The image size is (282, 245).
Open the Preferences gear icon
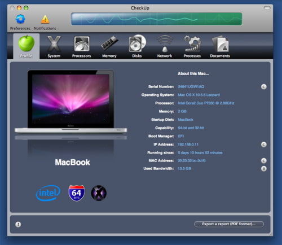click(20, 19)
